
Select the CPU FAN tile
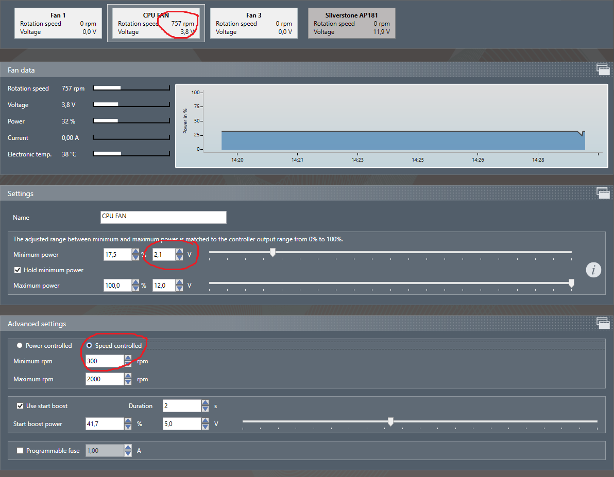click(156, 24)
